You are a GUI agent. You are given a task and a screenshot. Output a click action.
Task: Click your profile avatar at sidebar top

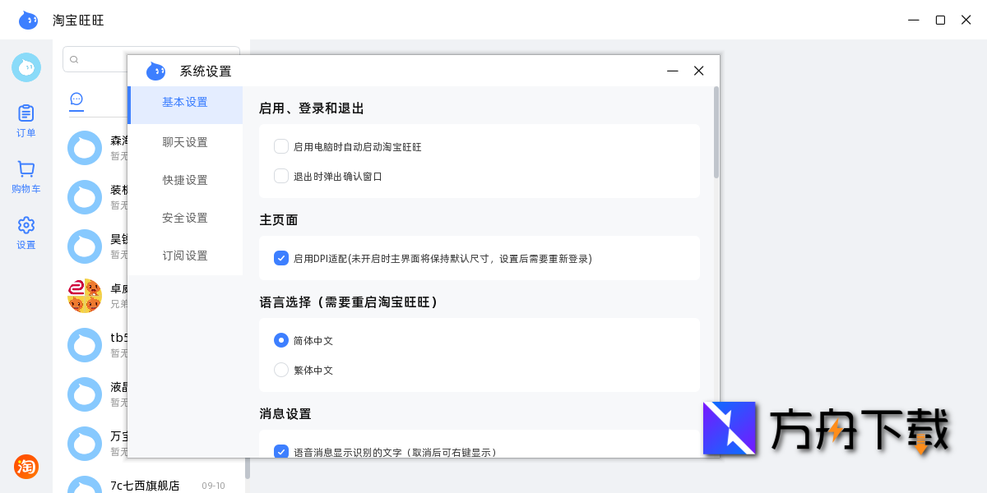[25, 67]
